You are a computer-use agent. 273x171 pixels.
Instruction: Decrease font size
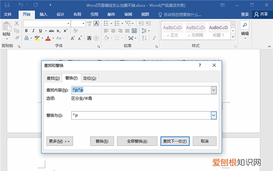80,38
